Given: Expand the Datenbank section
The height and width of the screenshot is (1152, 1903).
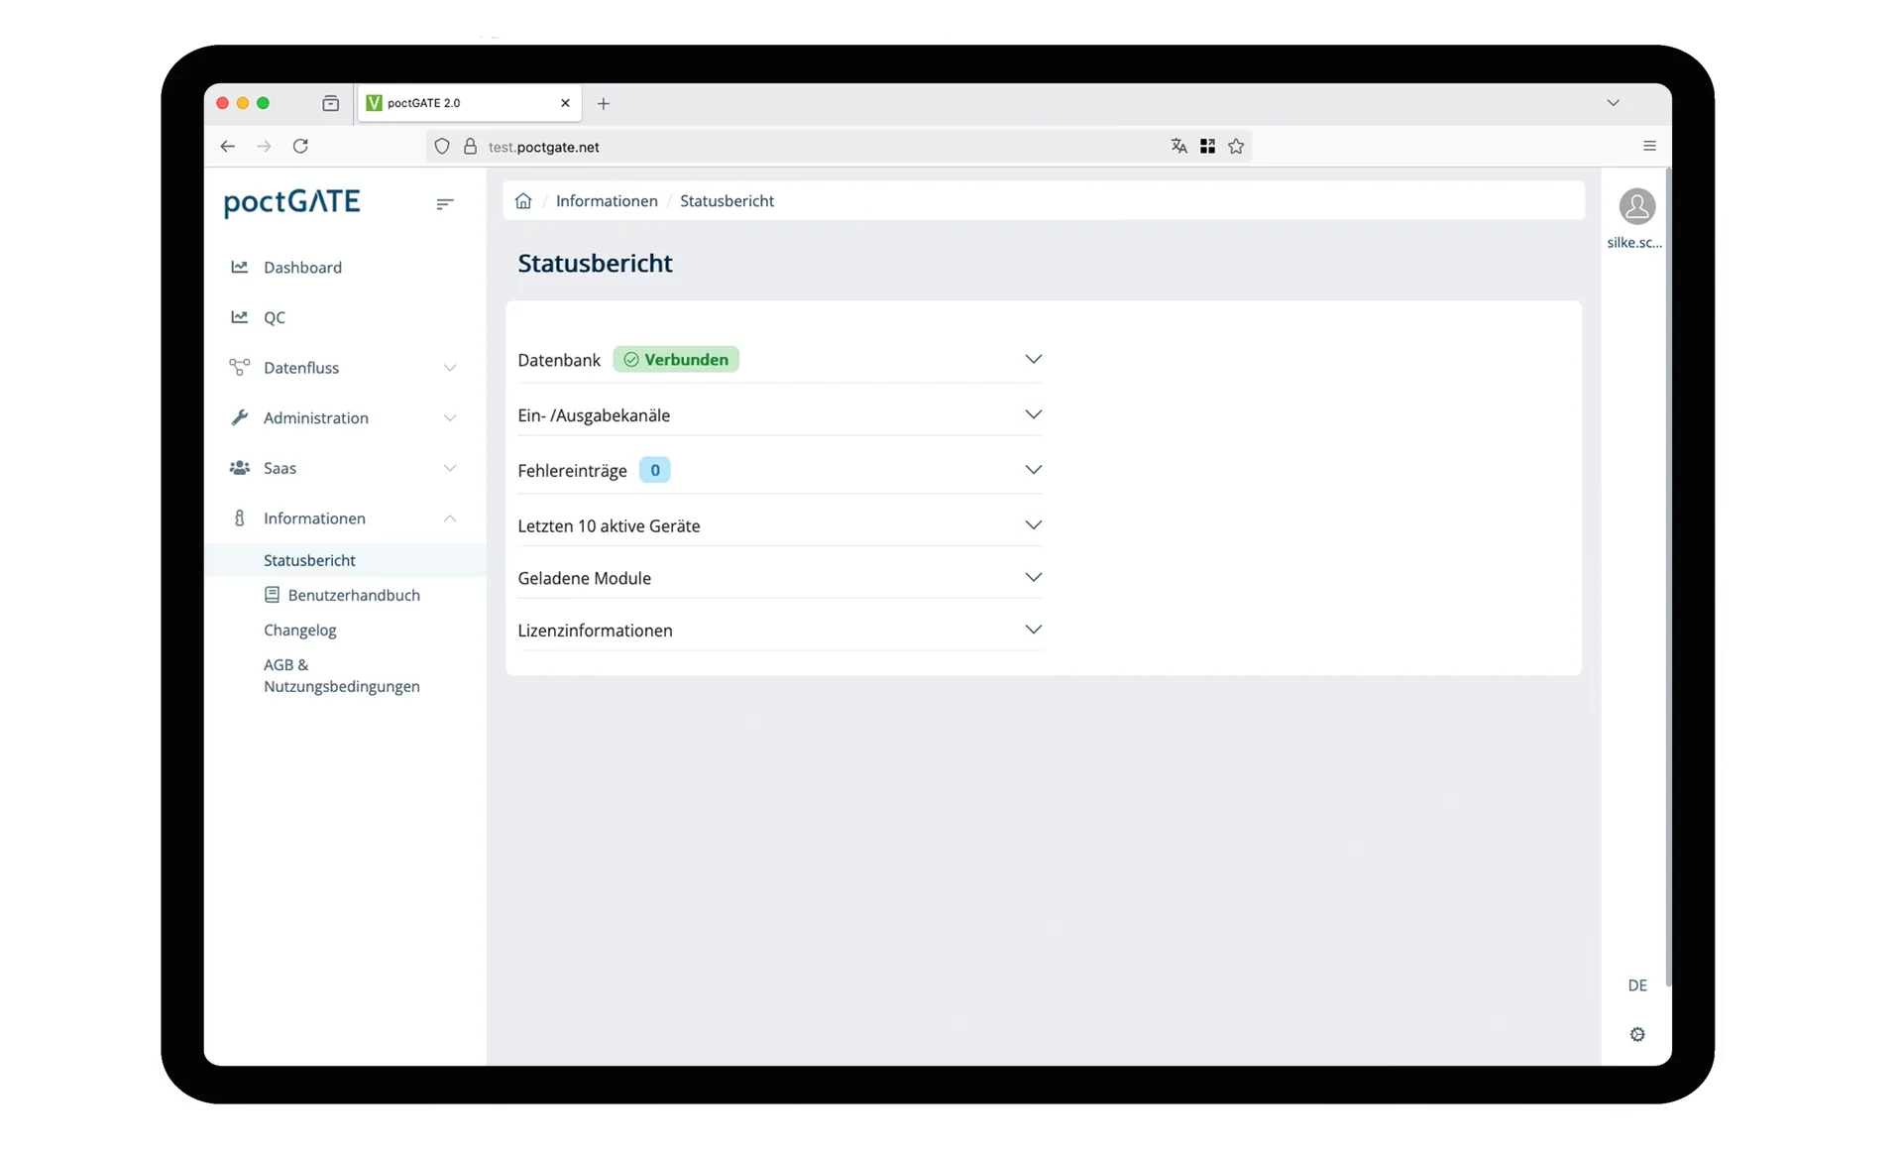Looking at the screenshot, I should click(1033, 359).
